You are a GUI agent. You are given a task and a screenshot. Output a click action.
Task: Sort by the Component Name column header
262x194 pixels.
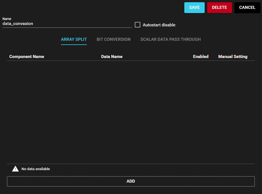coord(27,57)
